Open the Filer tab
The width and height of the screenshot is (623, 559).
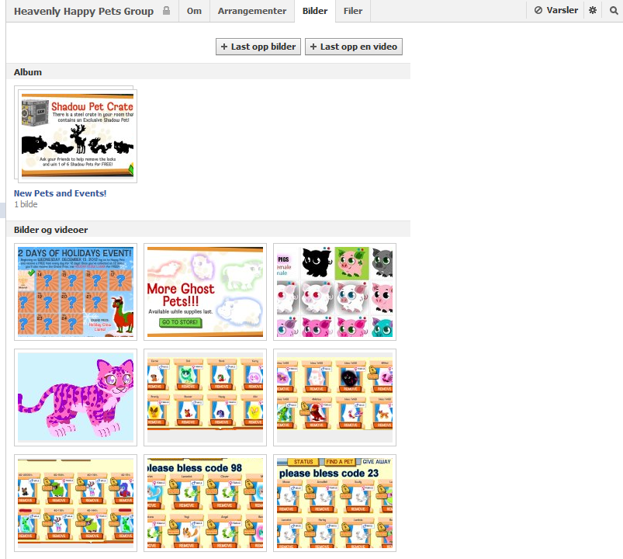click(x=353, y=11)
